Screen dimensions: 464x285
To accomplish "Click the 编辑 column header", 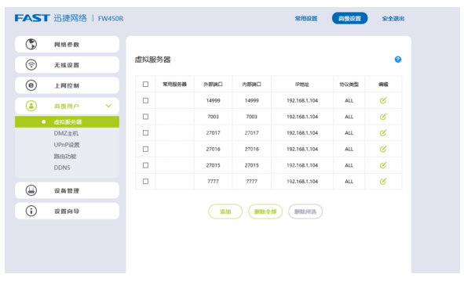I will click(383, 85).
